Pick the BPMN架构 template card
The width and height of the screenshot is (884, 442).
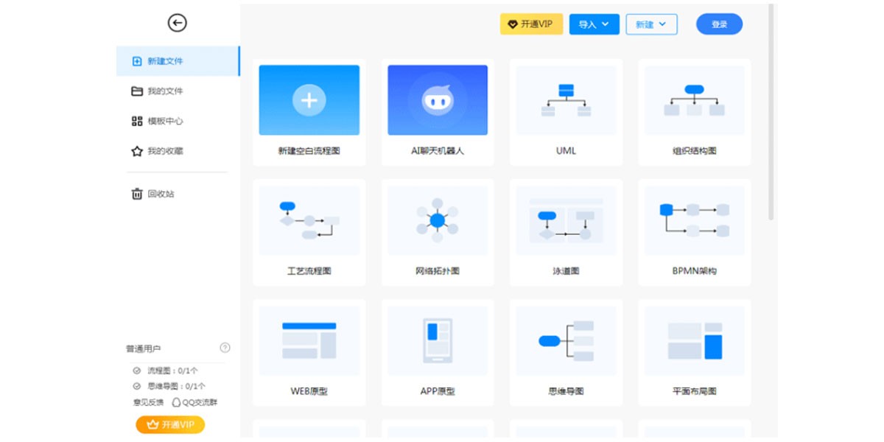pyautogui.click(x=695, y=232)
